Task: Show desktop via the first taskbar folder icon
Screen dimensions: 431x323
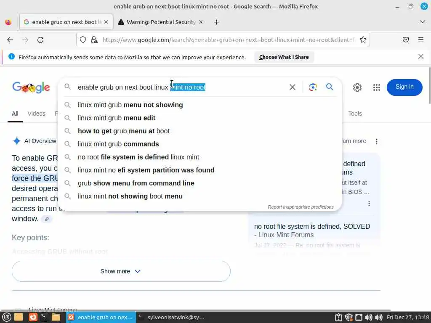Action: point(19,317)
